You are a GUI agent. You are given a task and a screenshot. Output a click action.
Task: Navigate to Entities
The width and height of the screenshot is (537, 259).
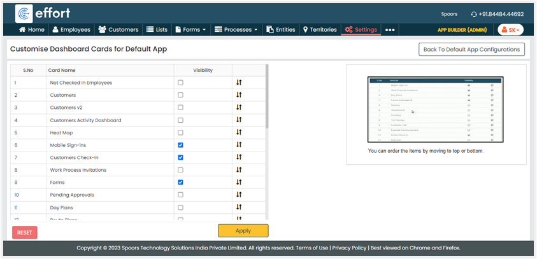[281, 30]
